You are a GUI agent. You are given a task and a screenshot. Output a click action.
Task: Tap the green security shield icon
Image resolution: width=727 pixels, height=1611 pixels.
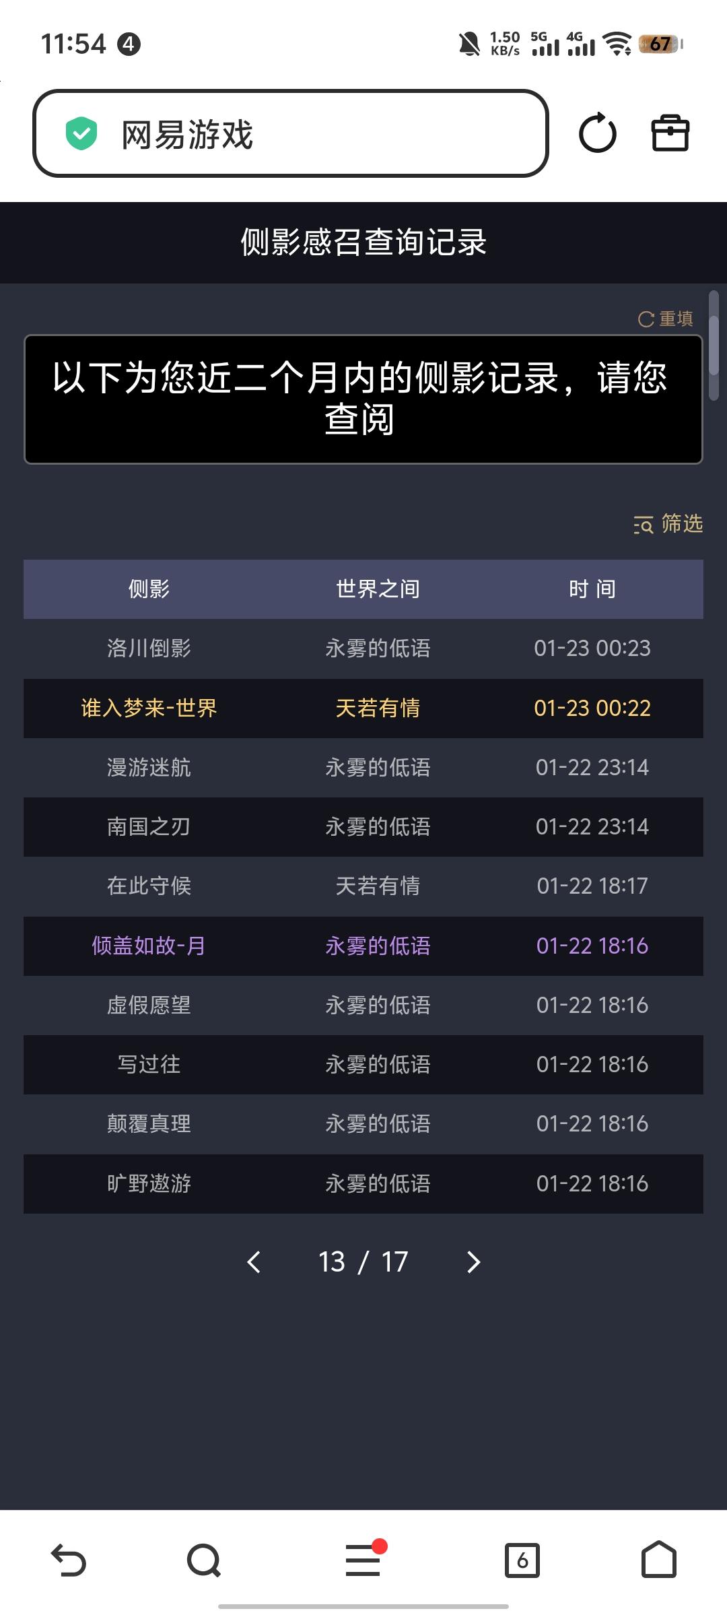point(81,133)
